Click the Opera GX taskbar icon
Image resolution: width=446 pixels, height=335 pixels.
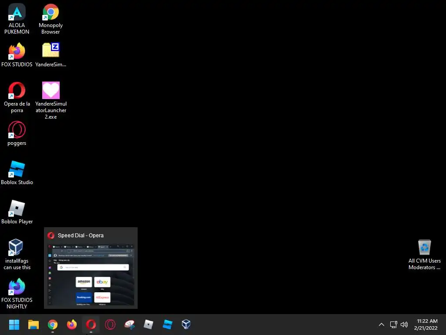(x=110, y=325)
